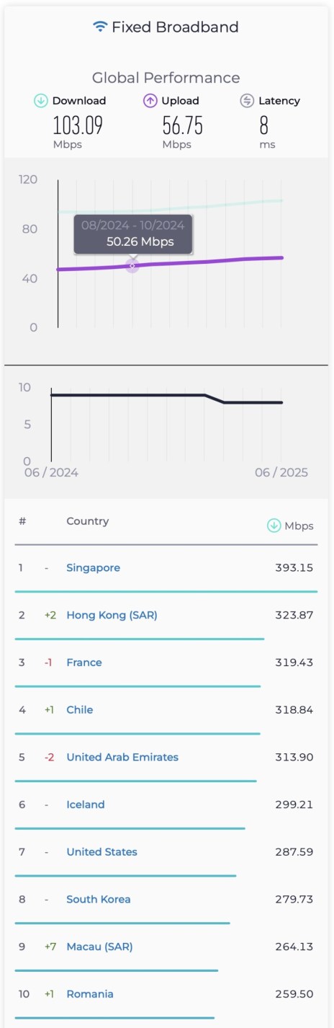334x1028 pixels.
Task: Open the United States link
Action: tap(101, 851)
